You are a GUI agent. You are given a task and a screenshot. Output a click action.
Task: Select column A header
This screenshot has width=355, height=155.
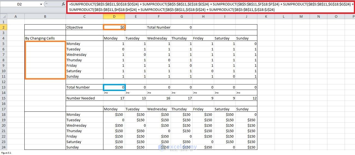point(16,16)
